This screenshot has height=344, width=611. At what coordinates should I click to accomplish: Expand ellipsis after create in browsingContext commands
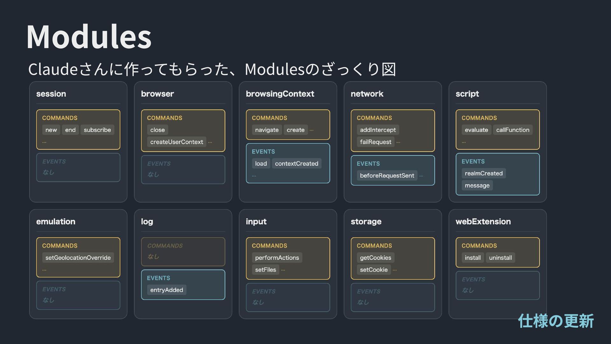click(312, 130)
